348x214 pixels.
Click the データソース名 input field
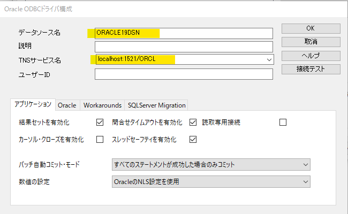pos(184,33)
